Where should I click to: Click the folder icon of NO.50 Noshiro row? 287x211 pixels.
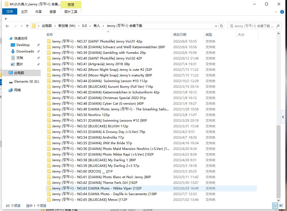point(49,115)
